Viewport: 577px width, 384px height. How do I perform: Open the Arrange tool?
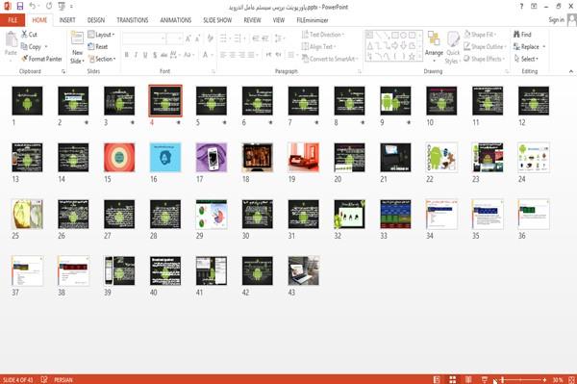[x=434, y=46]
